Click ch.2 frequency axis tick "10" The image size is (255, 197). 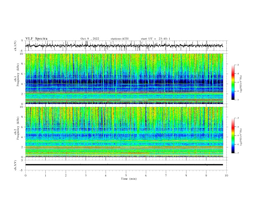(x=22, y=107)
